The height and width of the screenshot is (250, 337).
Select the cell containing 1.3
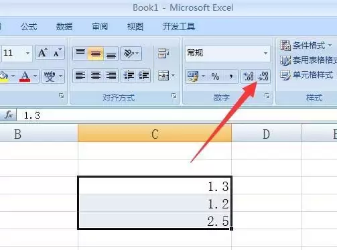pos(155,186)
